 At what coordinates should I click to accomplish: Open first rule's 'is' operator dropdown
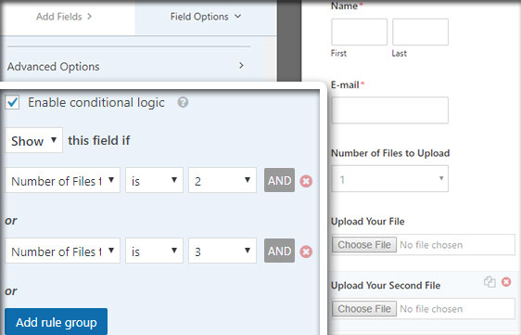[x=154, y=180]
